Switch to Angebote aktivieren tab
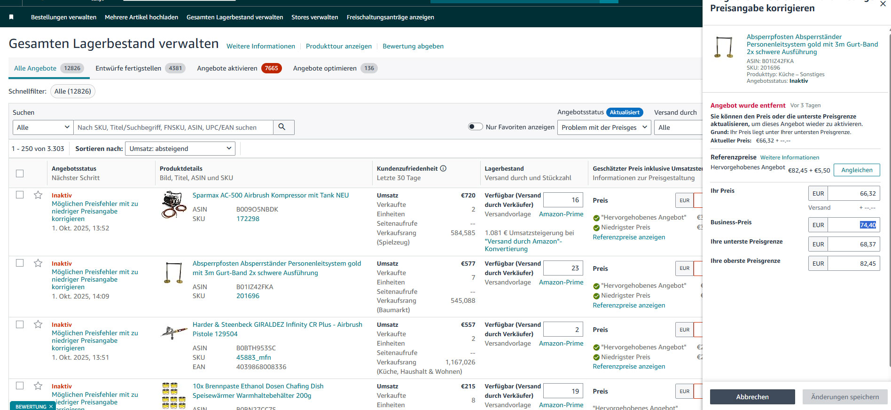This screenshot has width=891, height=410. pyautogui.click(x=238, y=68)
